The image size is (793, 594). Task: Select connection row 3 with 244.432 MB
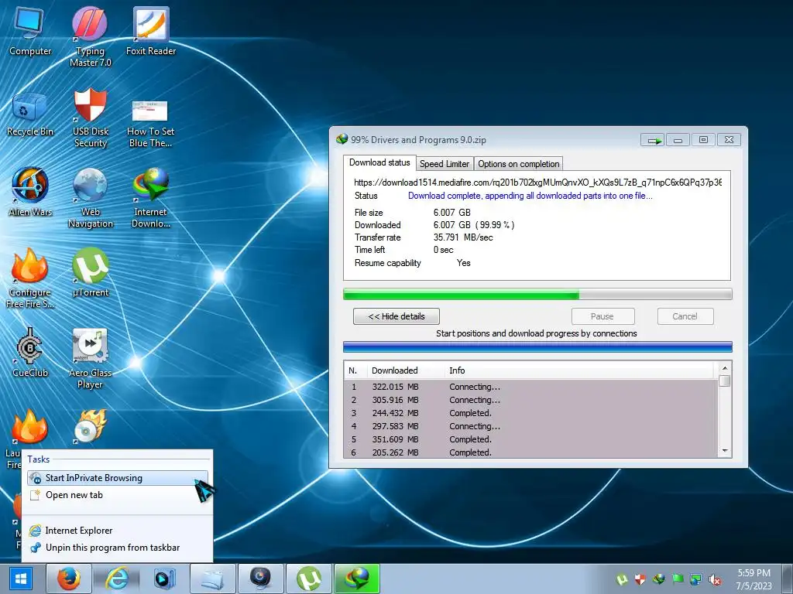[530, 413]
